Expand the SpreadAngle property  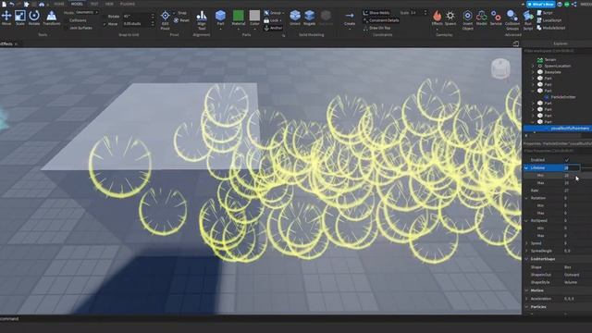point(526,251)
